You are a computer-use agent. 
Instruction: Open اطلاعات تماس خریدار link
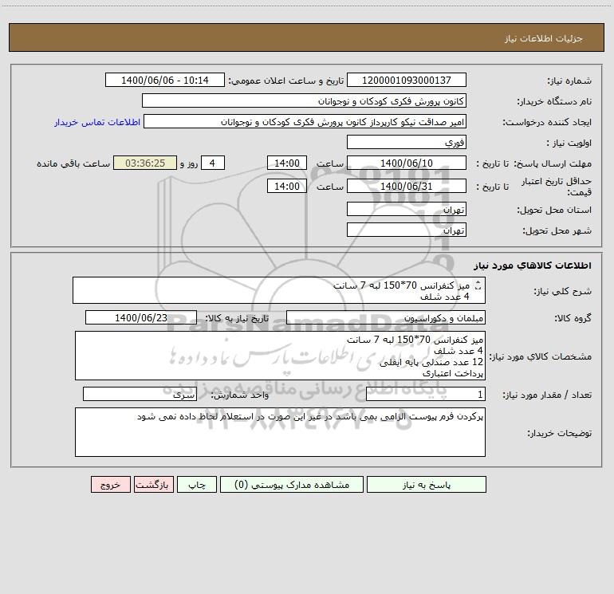pyautogui.click(x=97, y=122)
